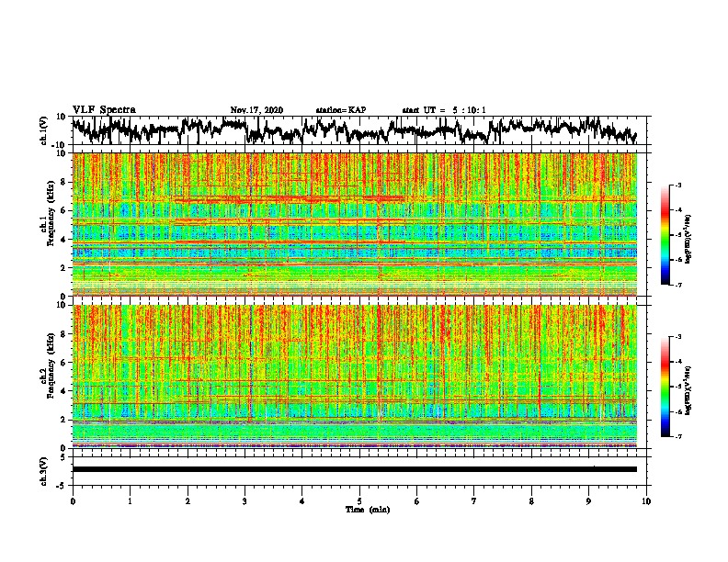
Task: Click the '-7' label on ch.1 colorbar
Action: [x=678, y=285]
